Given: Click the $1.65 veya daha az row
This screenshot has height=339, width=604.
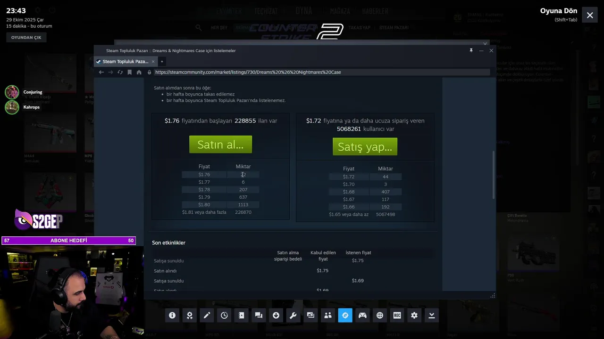Looking at the screenshot, I should [365, 215].
